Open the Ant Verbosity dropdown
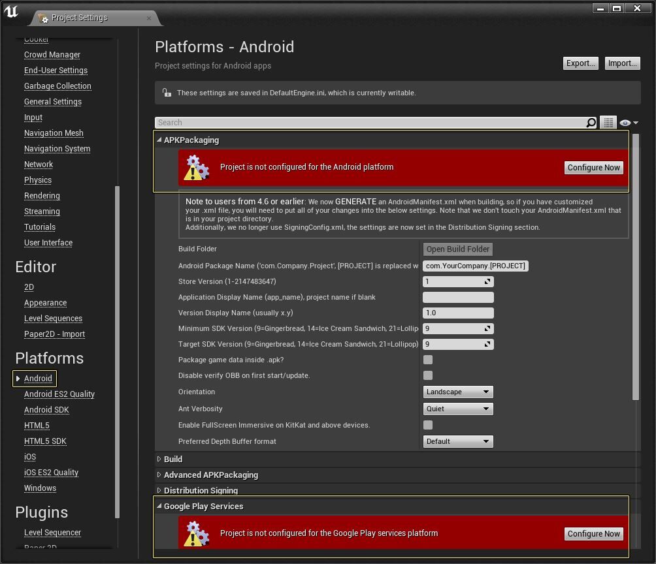This screenshot has width=656, height=564. point(457,409)
